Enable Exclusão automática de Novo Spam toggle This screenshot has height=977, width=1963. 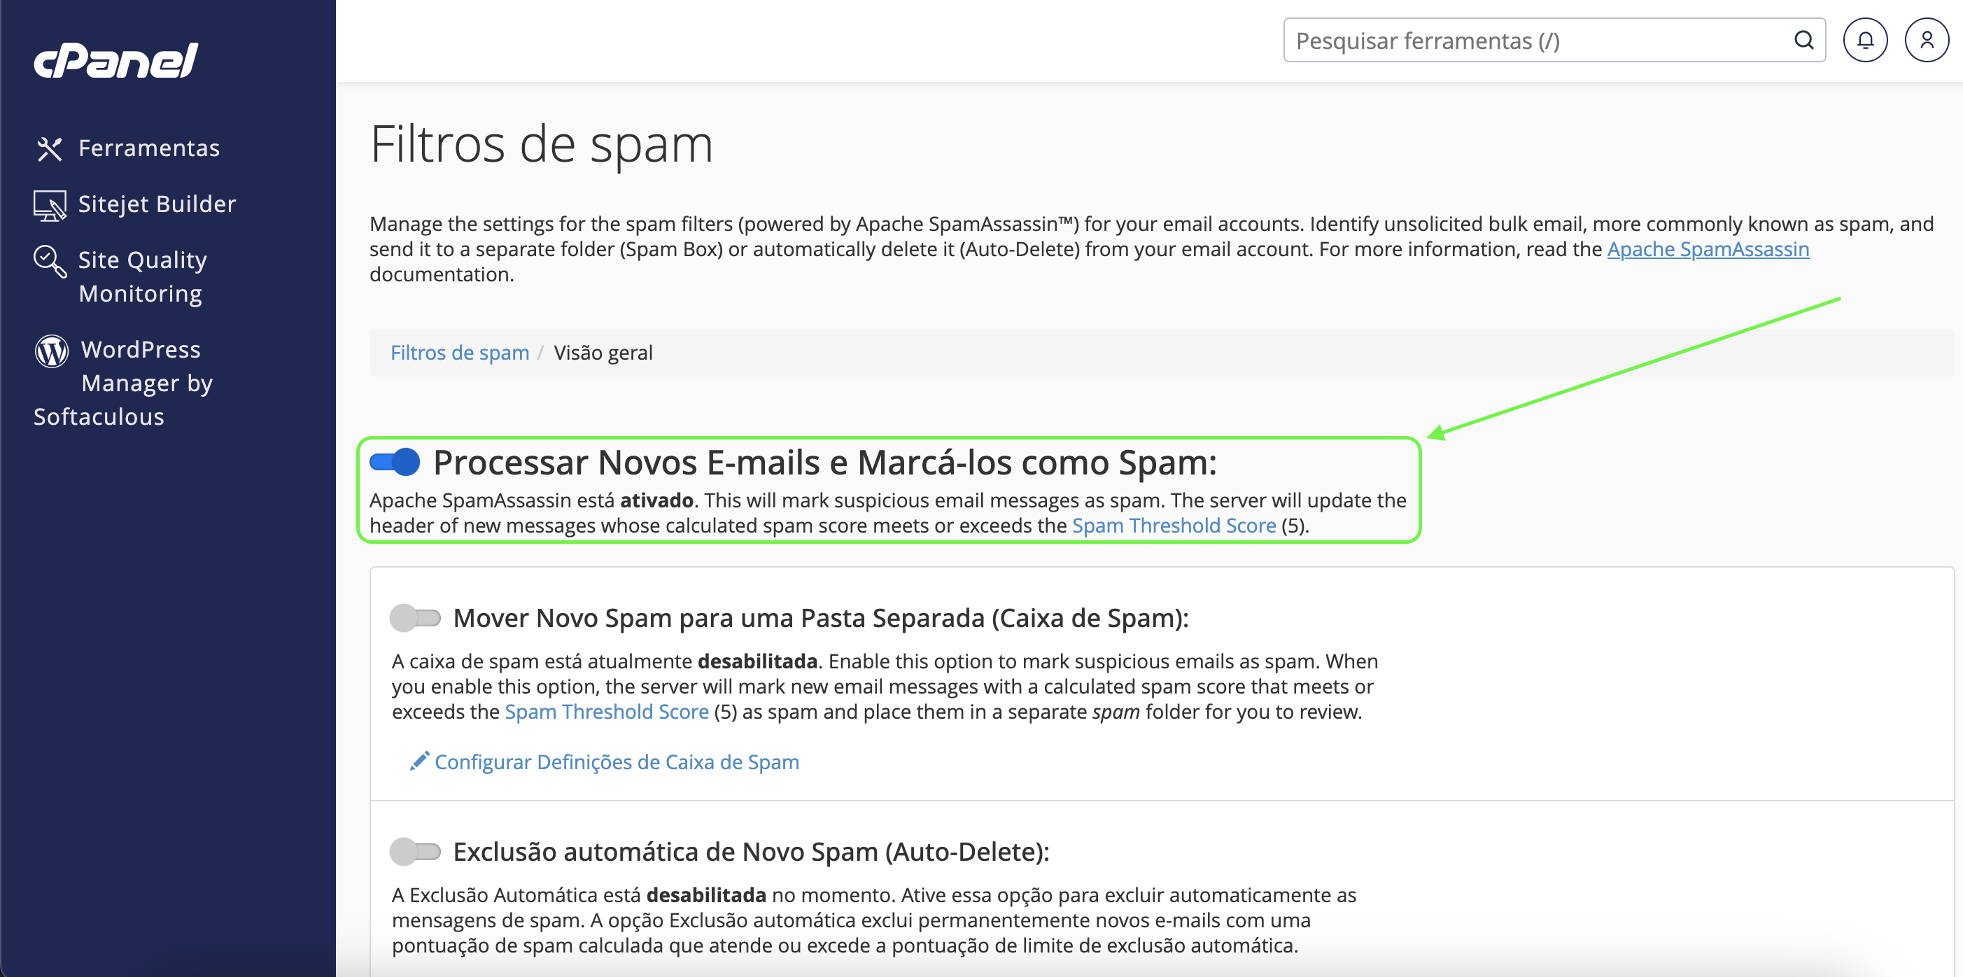tap(415, 851)
